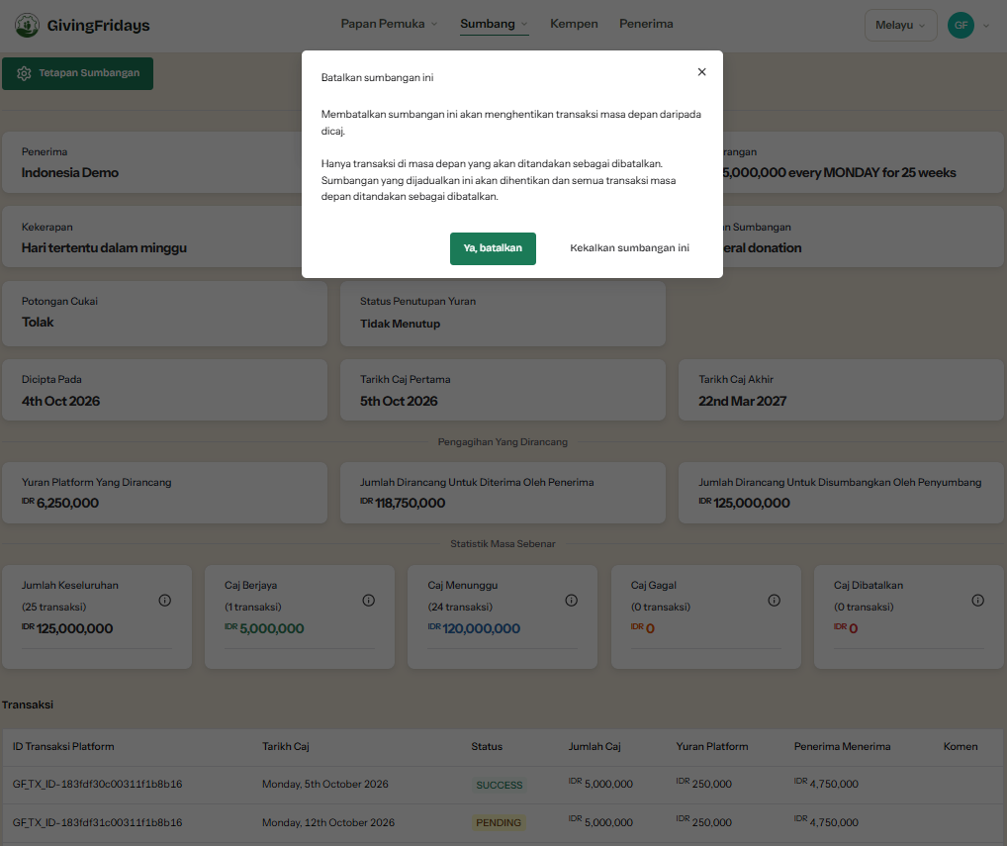The width and height of the screenshot is (1007, 846).
Task: Choose Kekalkan sumbangan ini
Action: (x=629, y=248)
